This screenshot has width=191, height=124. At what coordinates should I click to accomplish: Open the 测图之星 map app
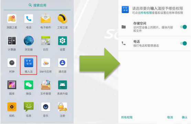(x=12, y=19)
